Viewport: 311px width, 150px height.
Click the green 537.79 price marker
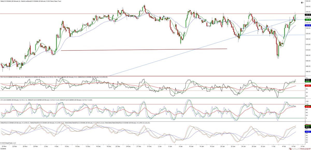(x=308, y=20)
